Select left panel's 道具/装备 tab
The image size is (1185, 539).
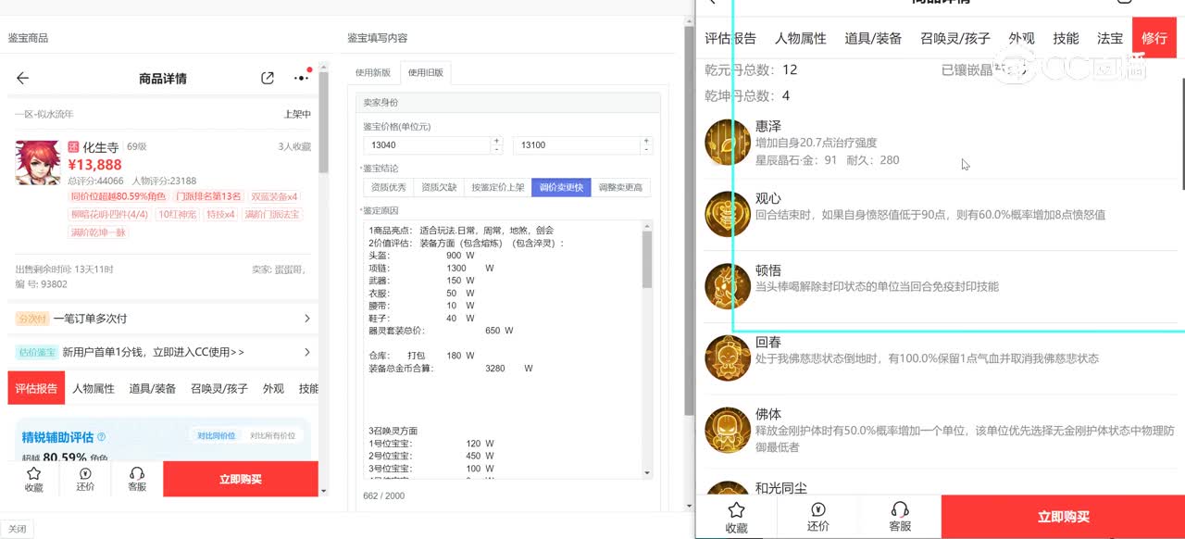point(153,389)
